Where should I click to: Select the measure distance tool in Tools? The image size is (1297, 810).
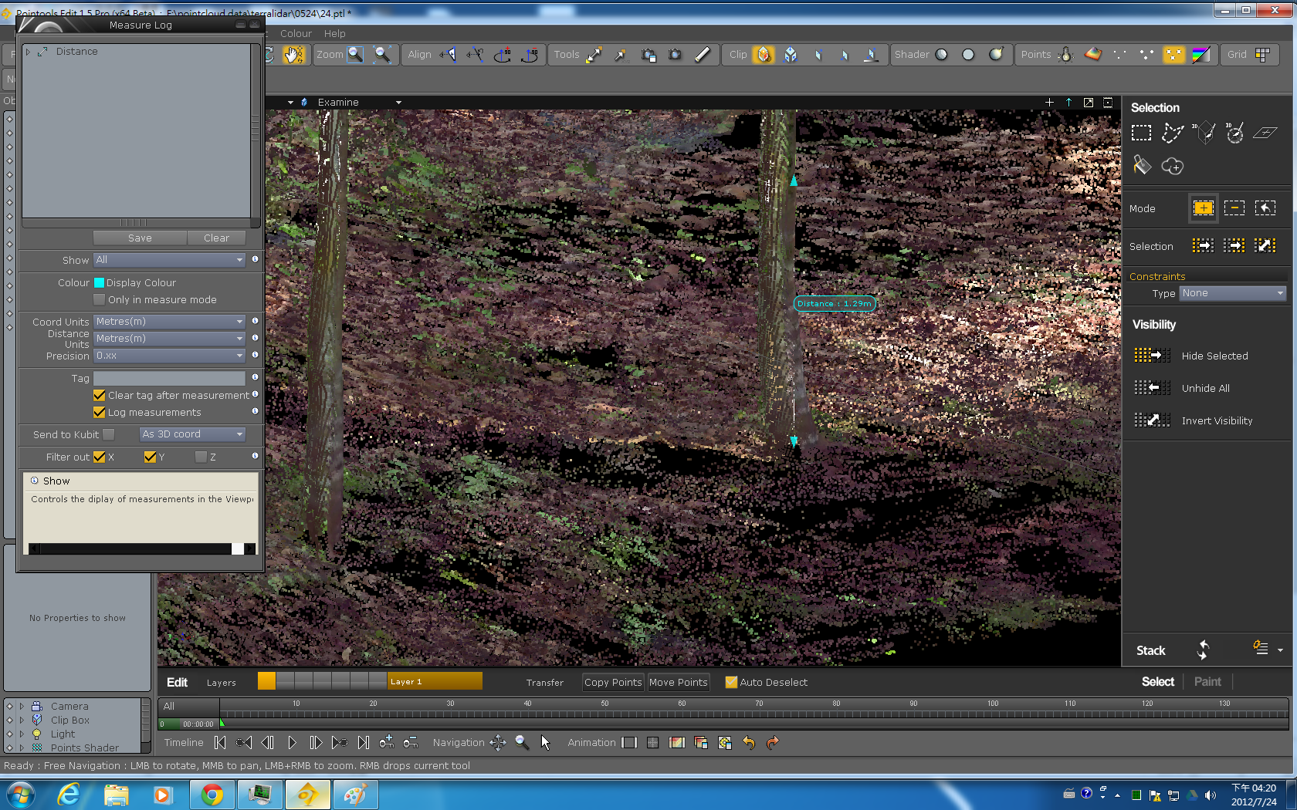594,55
